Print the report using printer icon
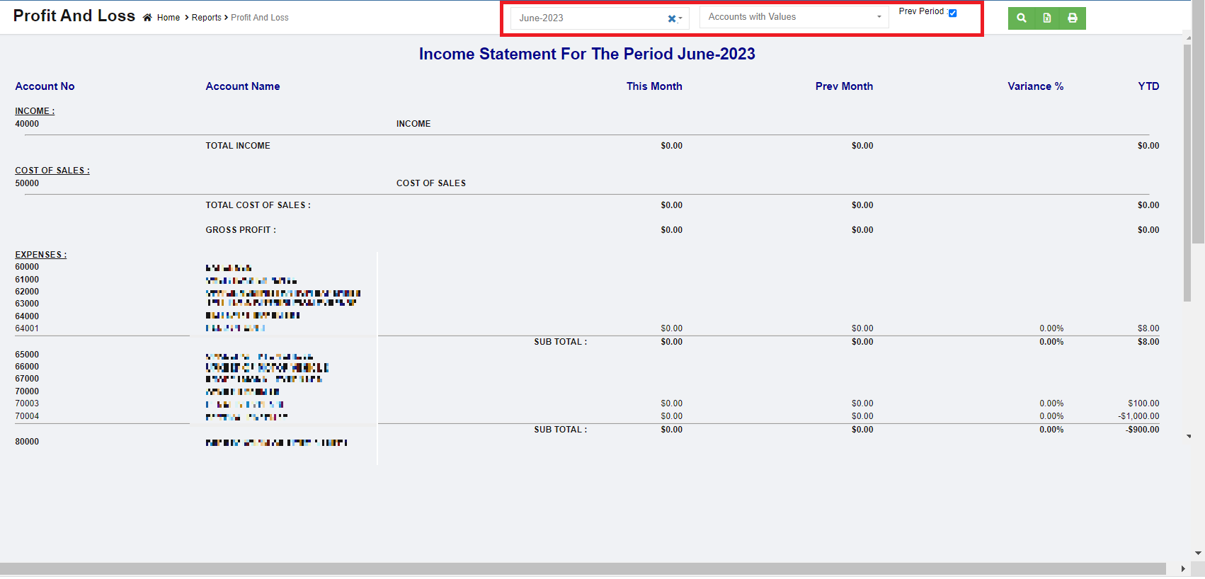The width and height of the screenshot is (1205, 579). click(x=1073, y=18)
